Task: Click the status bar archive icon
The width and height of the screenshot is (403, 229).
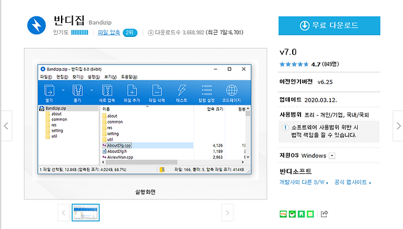Action: [x=162, y=169]
